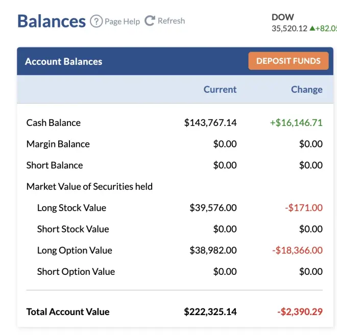Click the green +$16,146.71 change value

(x=296, y=122)
